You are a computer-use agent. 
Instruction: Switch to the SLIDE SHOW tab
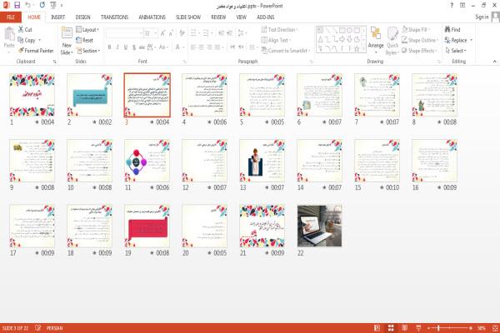click(x=188, y=17)
